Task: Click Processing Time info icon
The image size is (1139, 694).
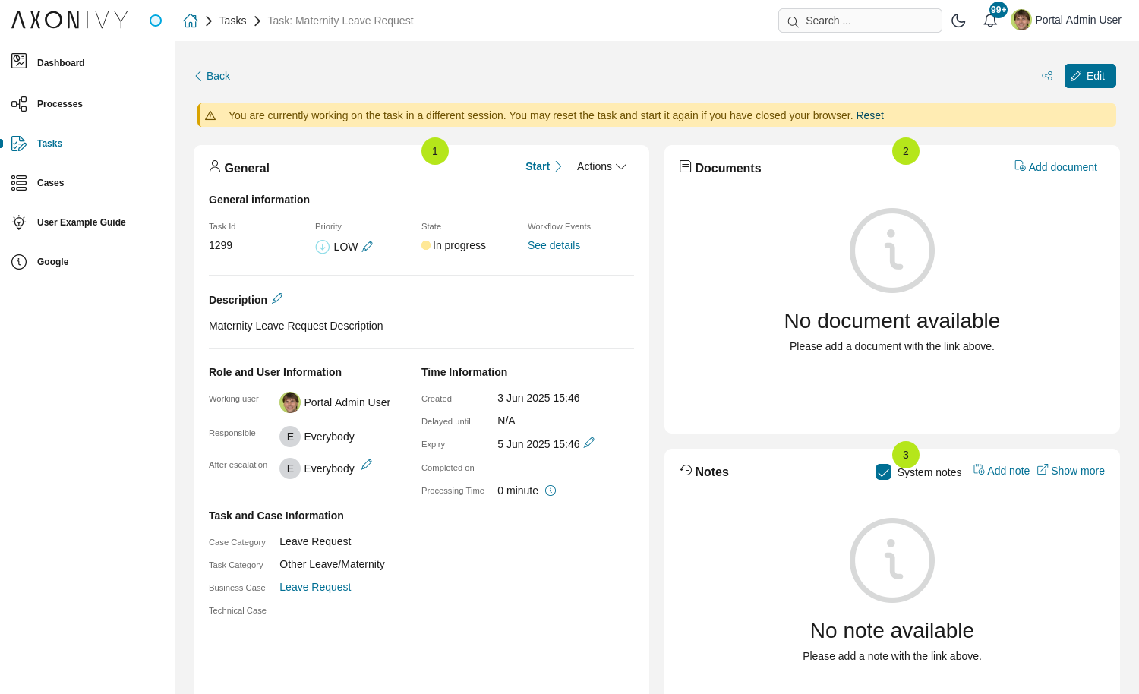Action: [551, 491]
